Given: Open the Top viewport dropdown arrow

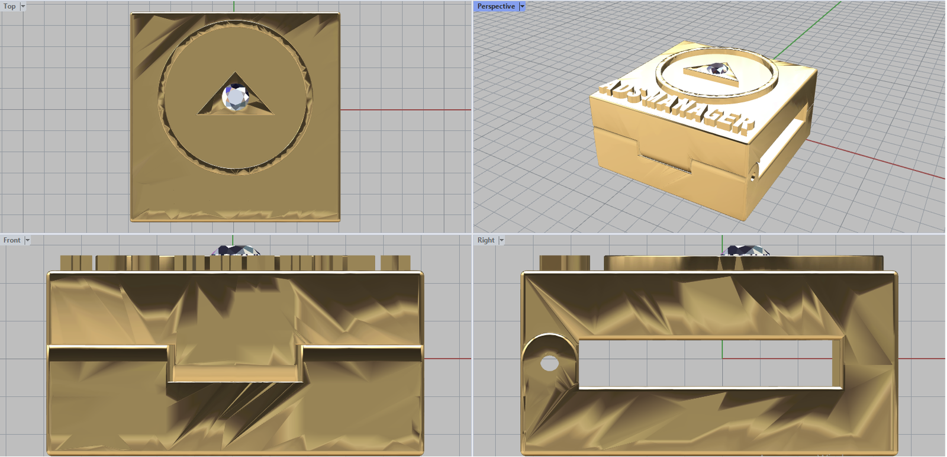Looking at the screenshot, I should click(x=23, y=7).
